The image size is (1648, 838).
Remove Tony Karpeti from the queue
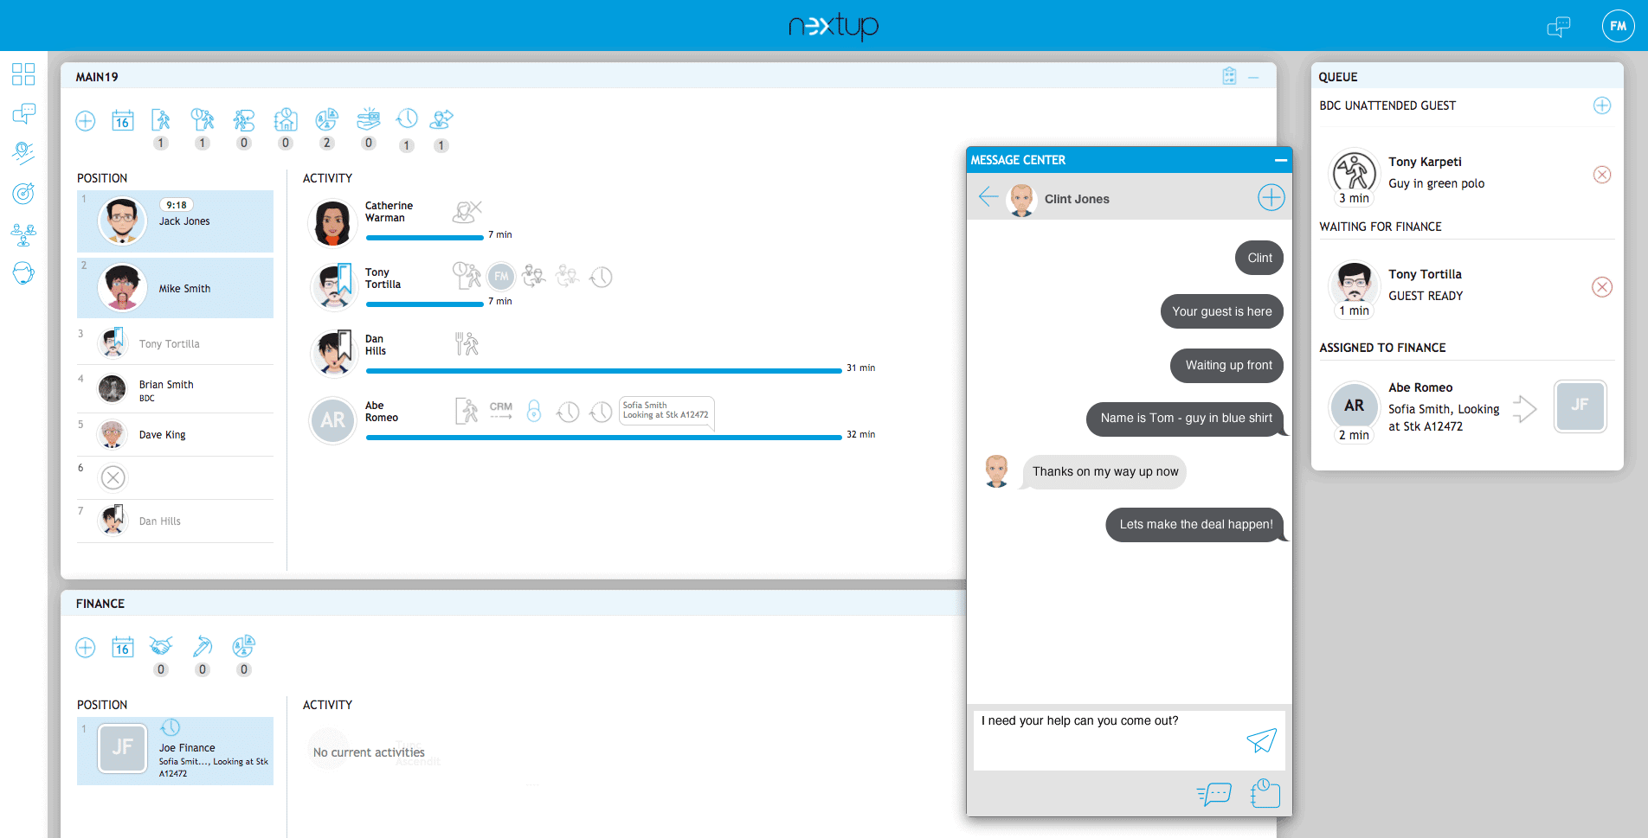(x=1602, y=175)
